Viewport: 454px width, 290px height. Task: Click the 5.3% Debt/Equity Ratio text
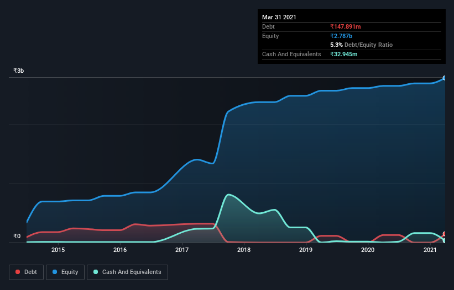click(361, 45)
